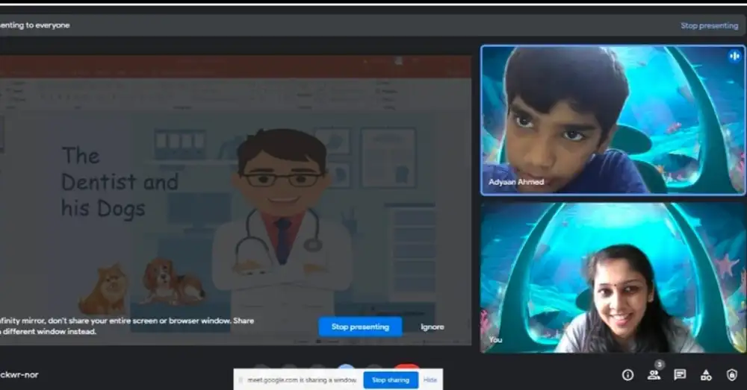This screenshot has width=747, height=390.
Task: Click the red leave call button
Action: click(x=406, y=367)
